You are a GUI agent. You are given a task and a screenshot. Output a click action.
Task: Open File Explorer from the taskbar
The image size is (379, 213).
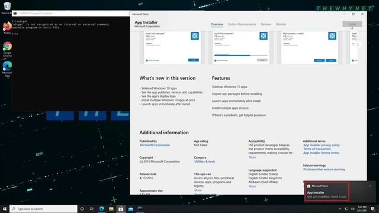point(111,209)
